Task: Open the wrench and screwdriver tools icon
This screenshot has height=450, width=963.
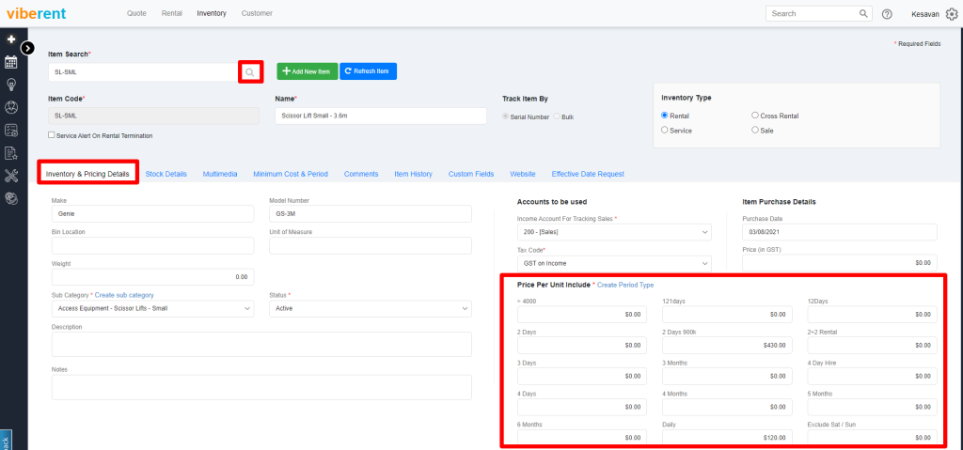Action: click(x=11, y=175)
